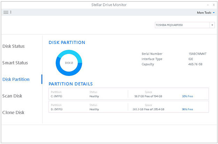This screenshot has height=144, width=218.
Task: Click the C: (NTFS) partition label
Action: click(57, 96)
